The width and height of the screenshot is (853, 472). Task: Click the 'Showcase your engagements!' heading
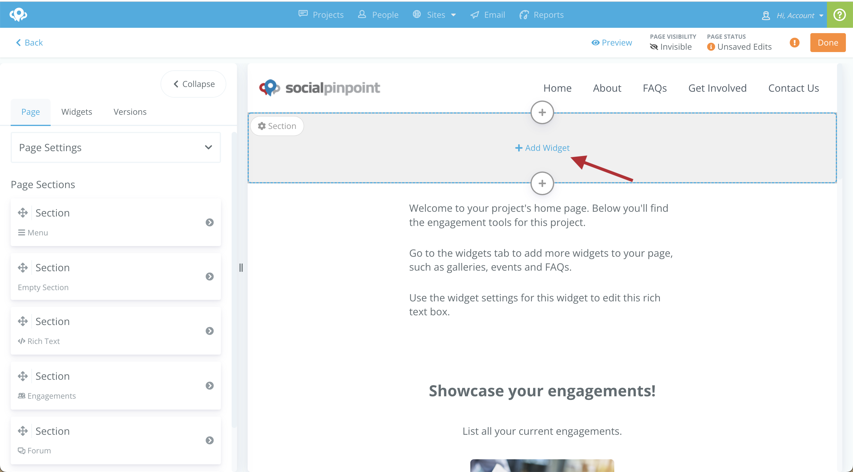click(542, 391)
